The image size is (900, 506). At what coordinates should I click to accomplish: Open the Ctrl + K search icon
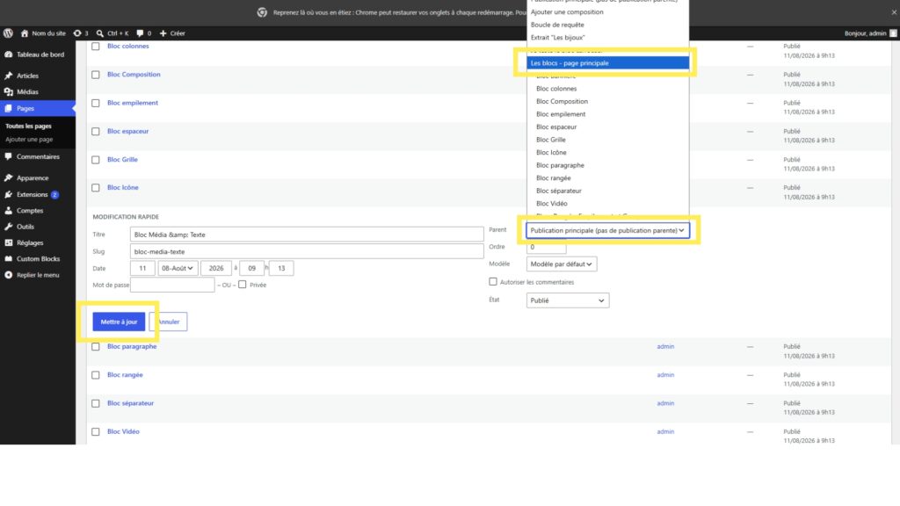point(100,33)
